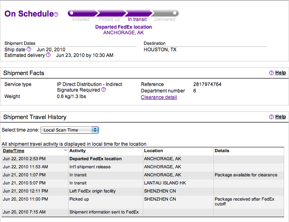
Task: Click the In transit progress stage
Action: point(137,19)
